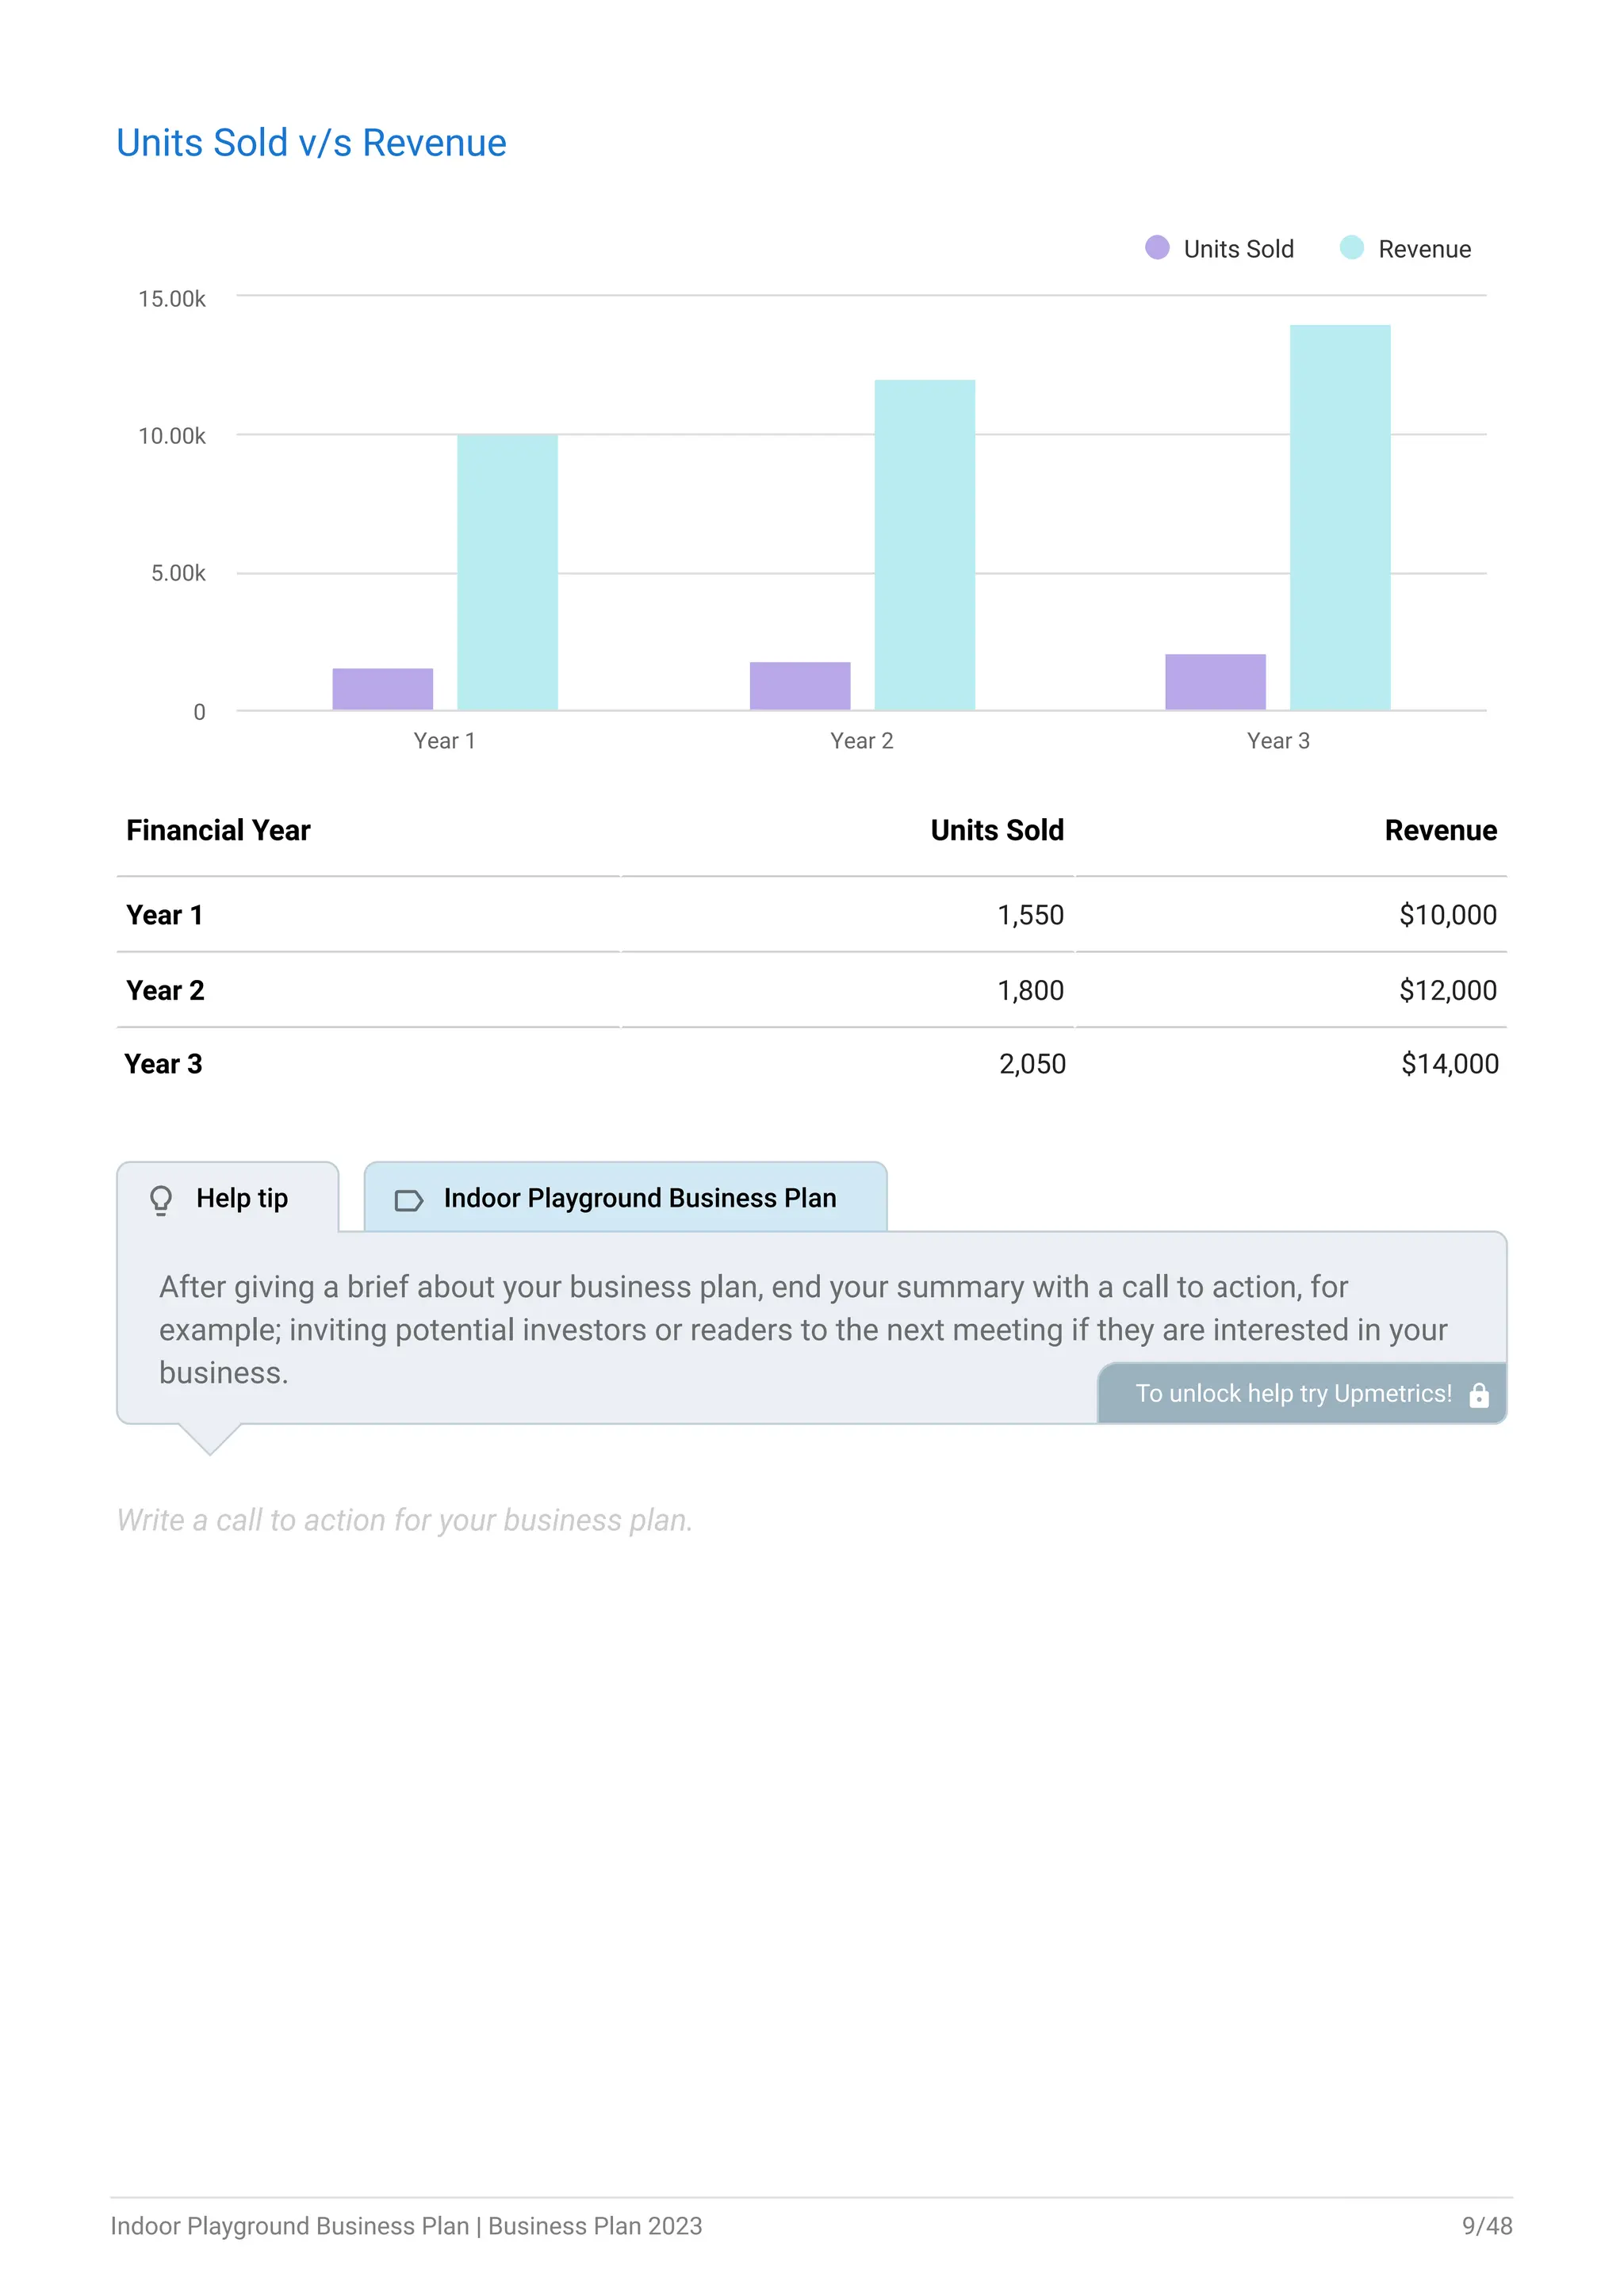
Task: Select the Year 3 Units Sold bar
Action: coord(1215,682)
